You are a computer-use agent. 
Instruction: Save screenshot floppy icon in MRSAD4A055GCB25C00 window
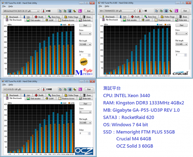pyautogui.click(x=70, y=11)
